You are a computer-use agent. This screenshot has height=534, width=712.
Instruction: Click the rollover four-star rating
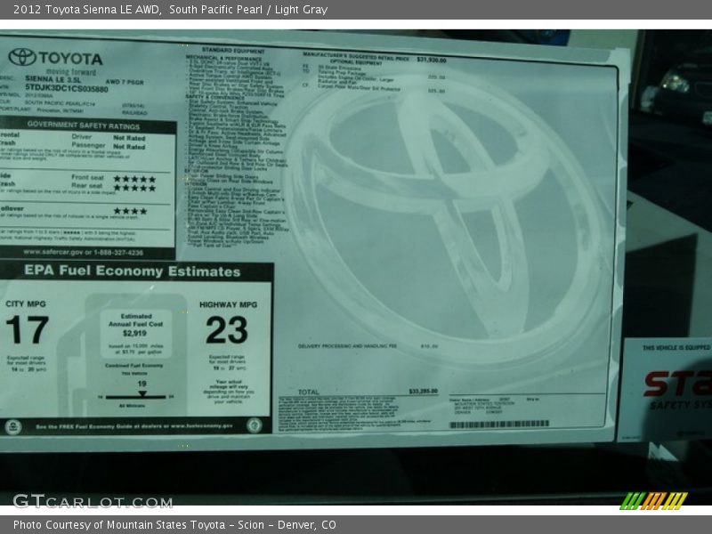(130, 211)
